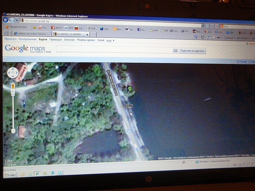Open the БТП favorites shortcut
This screenshot has width=255, height=191.
pos(69,28)
